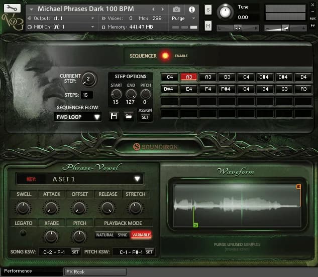Select the highlighted A3 sequencer step

coord(189,77)
